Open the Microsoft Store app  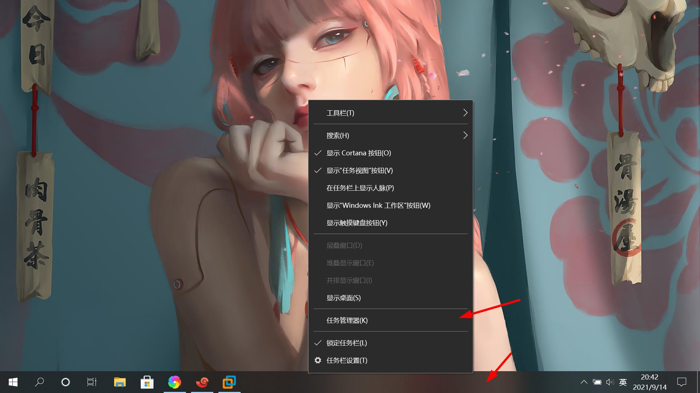147,382
